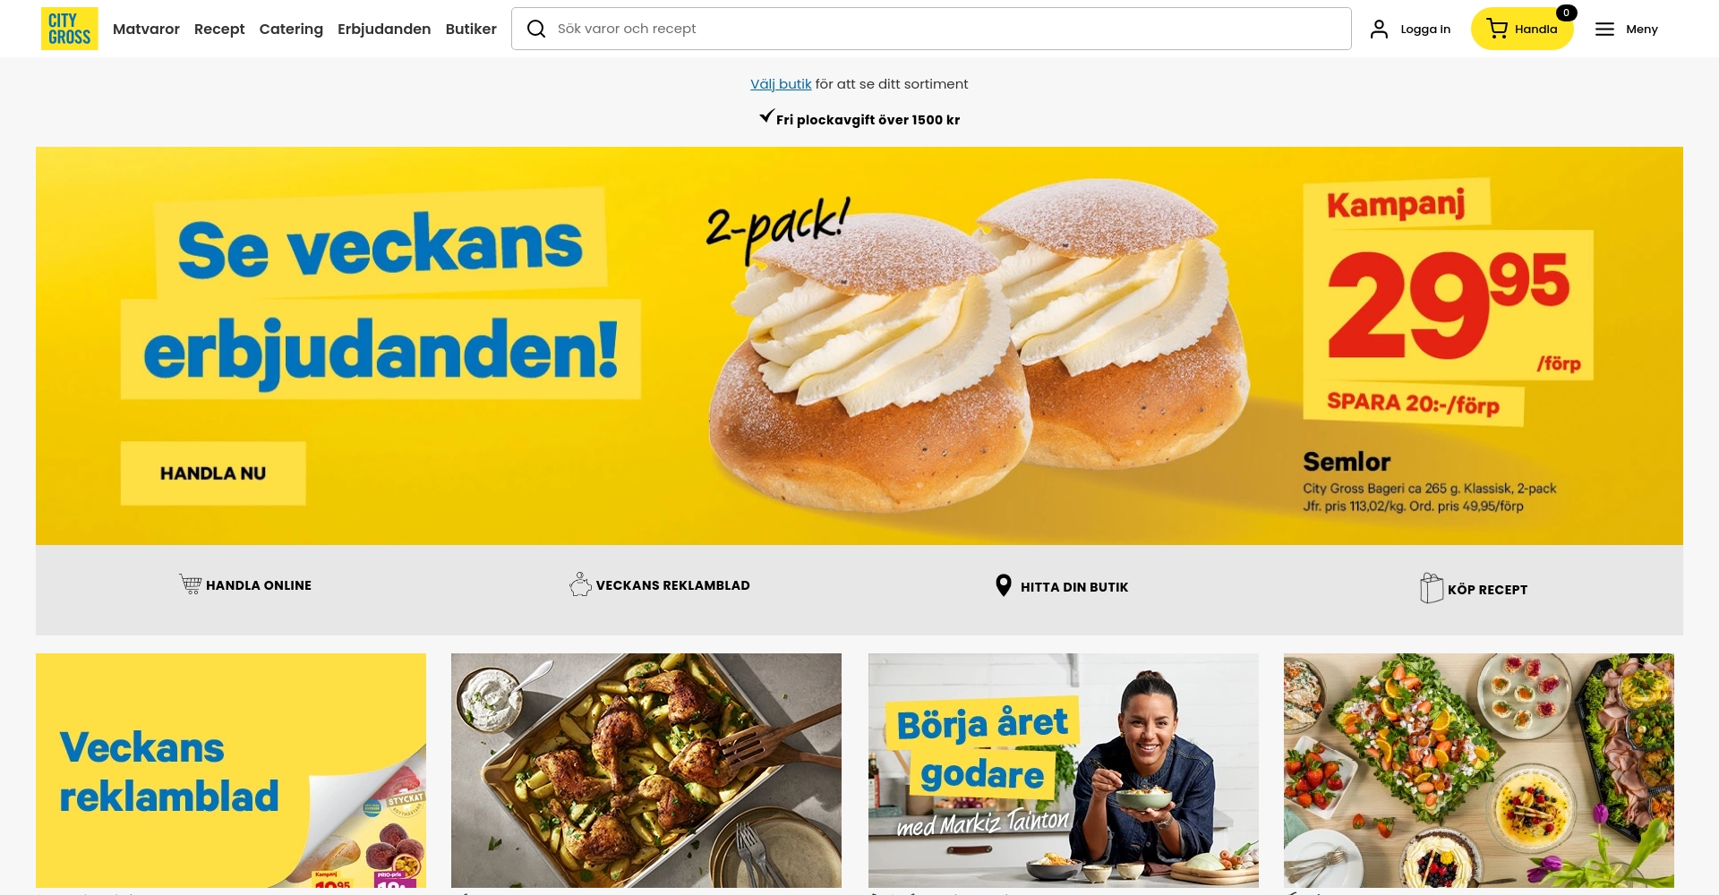Click the City Gross logo
This screenshot has height=895, width=1719.
coord(70,29)
